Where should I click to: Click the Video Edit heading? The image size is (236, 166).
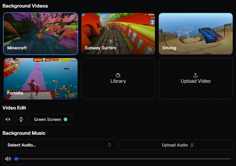click(x=14, y=108)
